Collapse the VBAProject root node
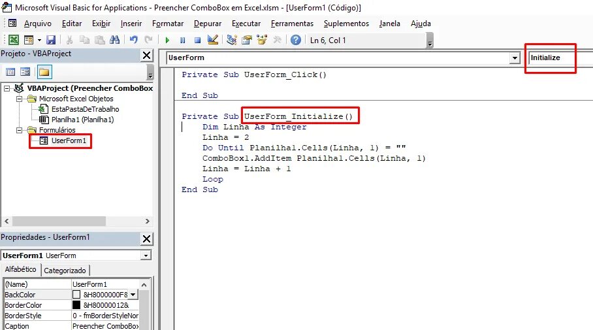Image resolution: width=593 pixels, height=330 pixels. tap(7, 88)
